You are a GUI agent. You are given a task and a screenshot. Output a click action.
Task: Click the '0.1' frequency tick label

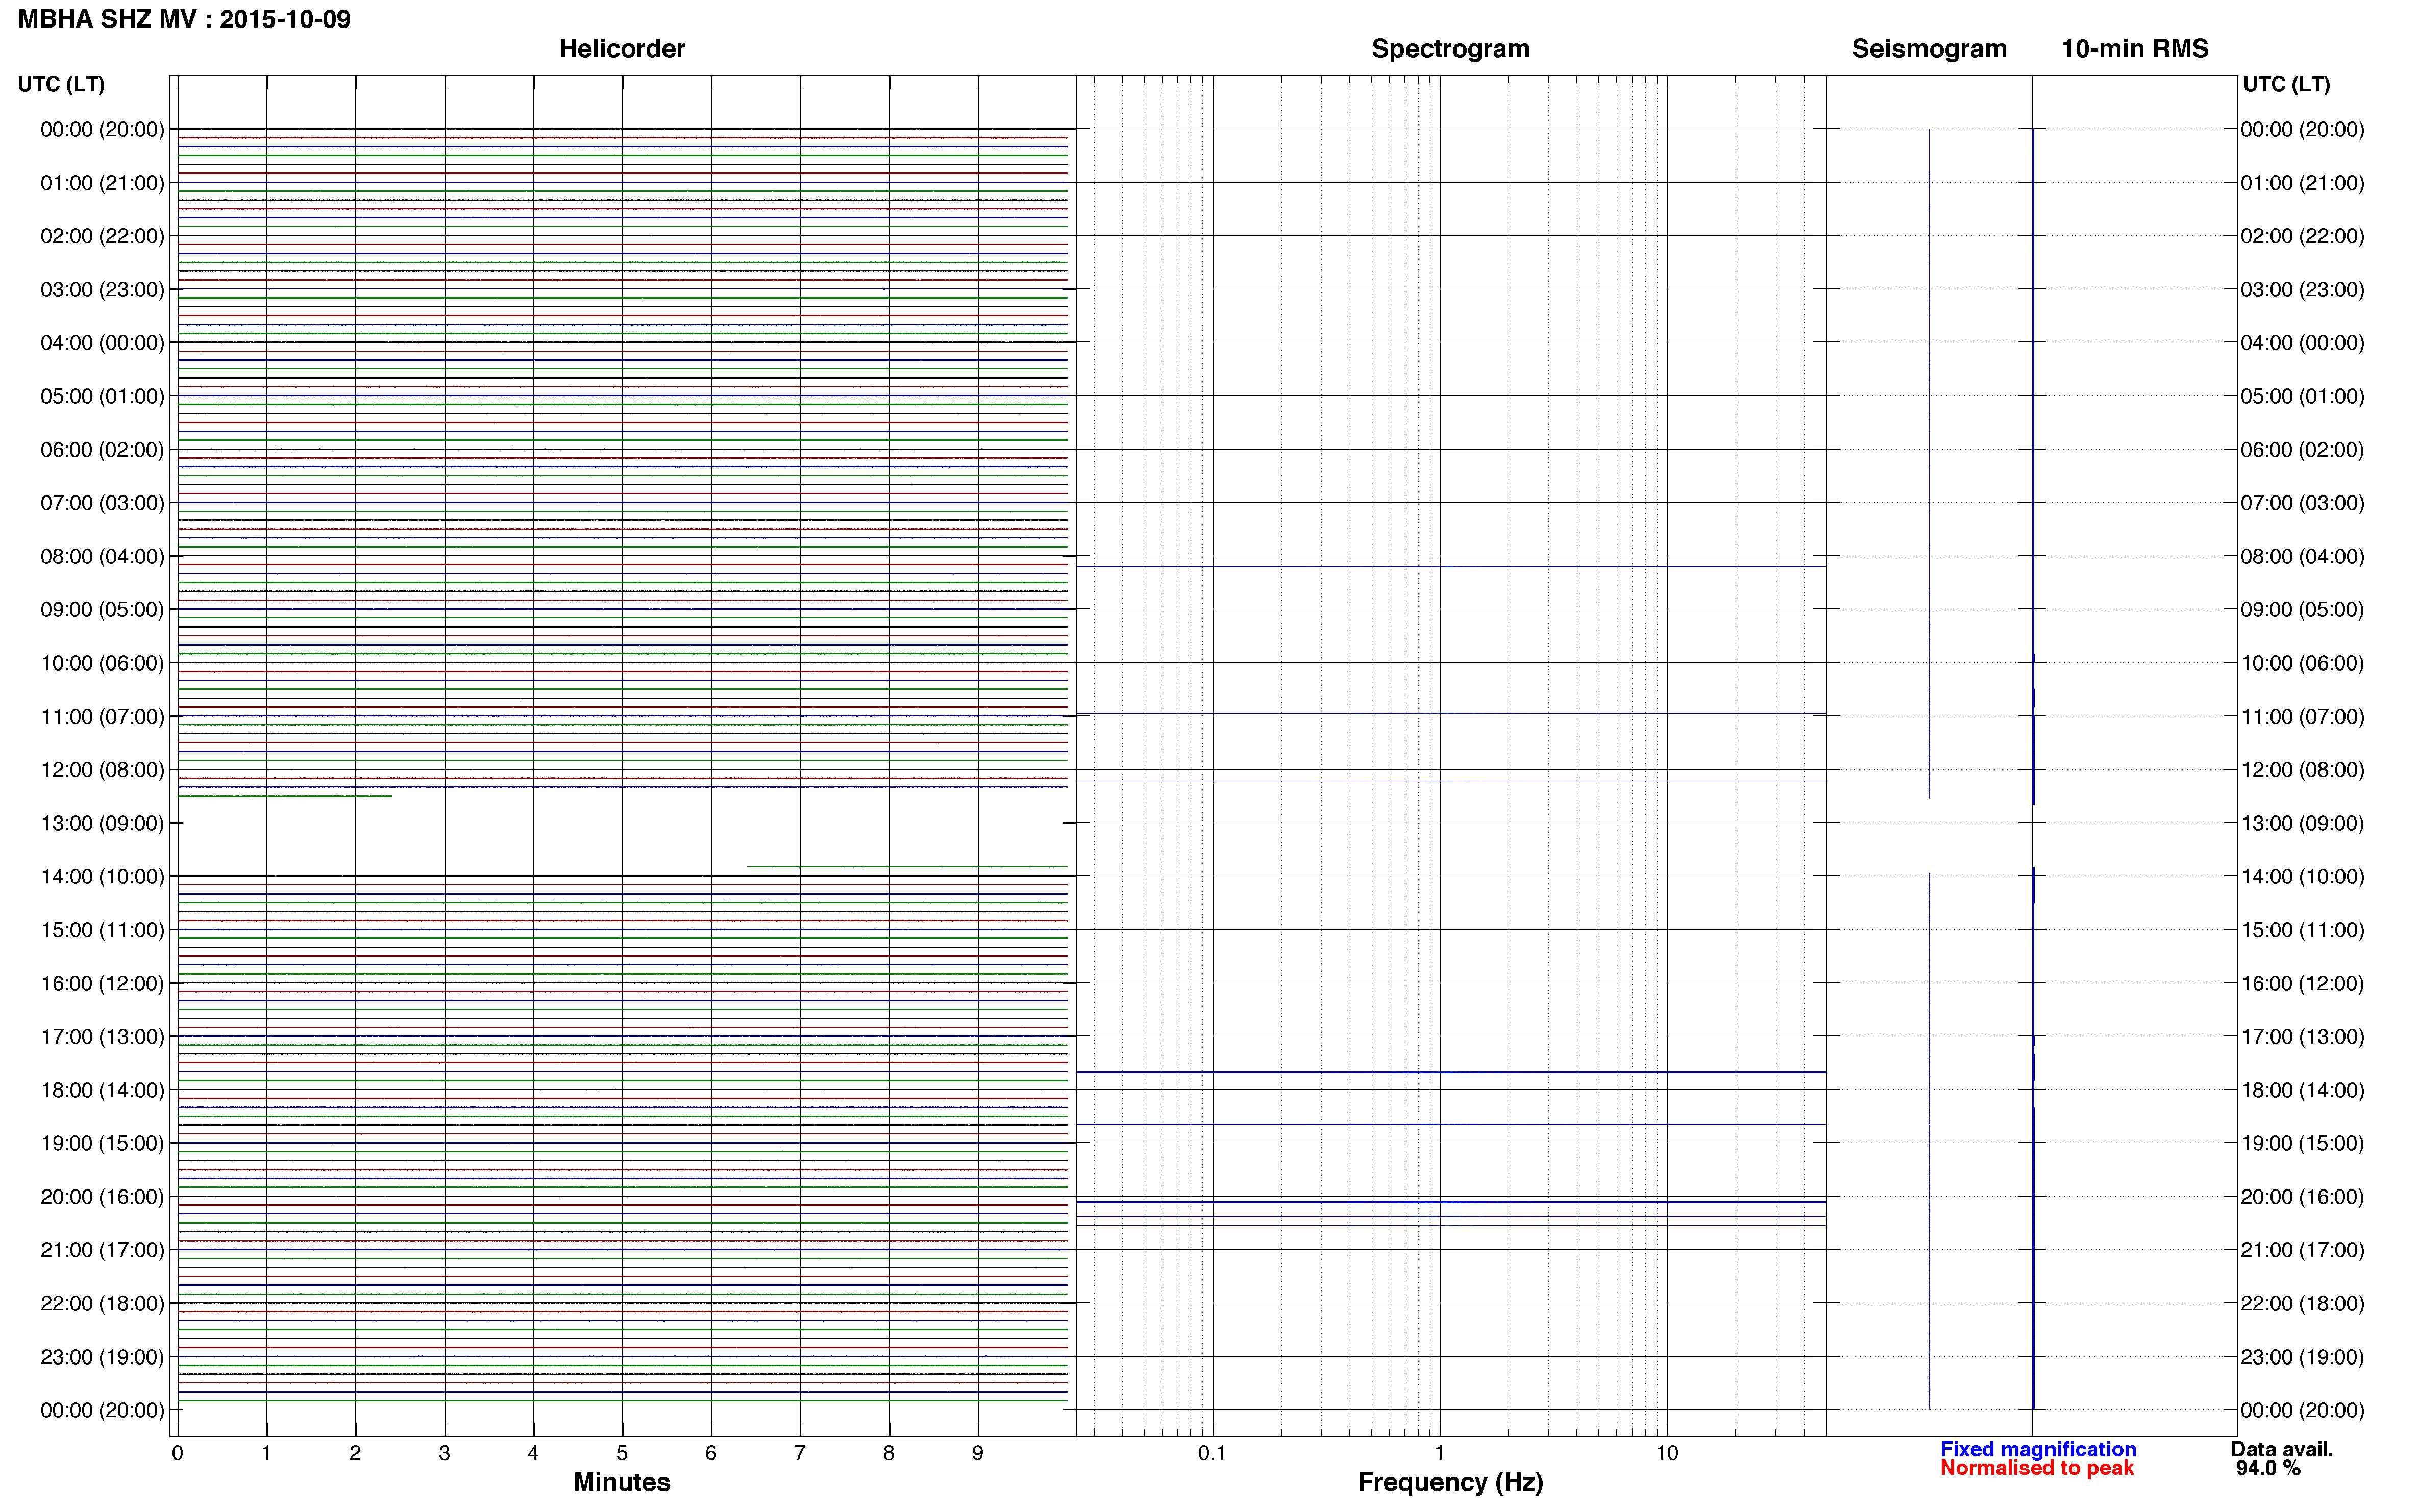1212,1453
